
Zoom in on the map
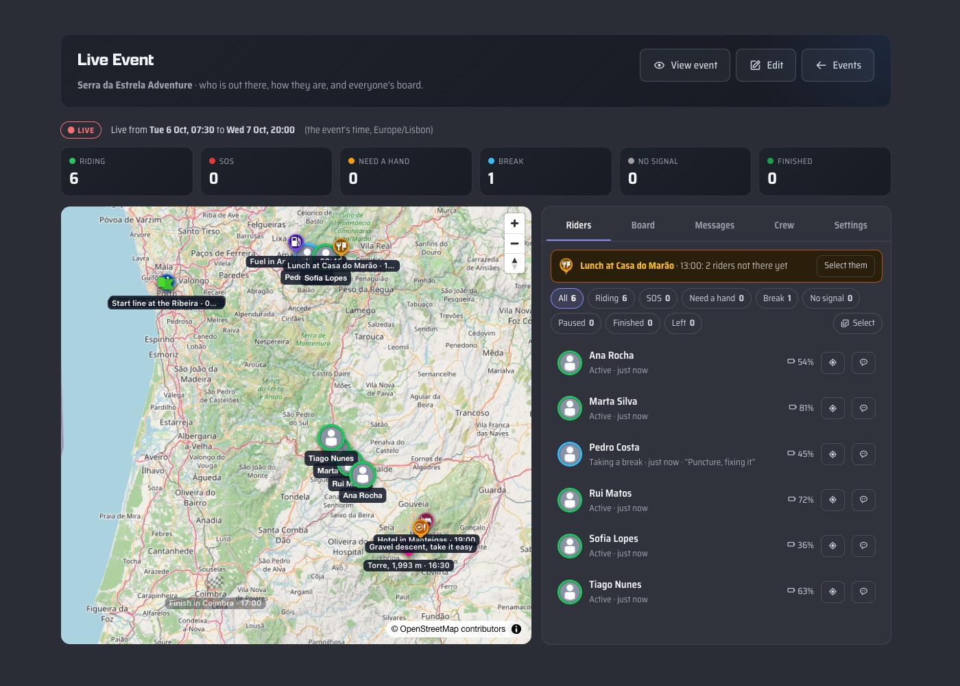point(514,224)
